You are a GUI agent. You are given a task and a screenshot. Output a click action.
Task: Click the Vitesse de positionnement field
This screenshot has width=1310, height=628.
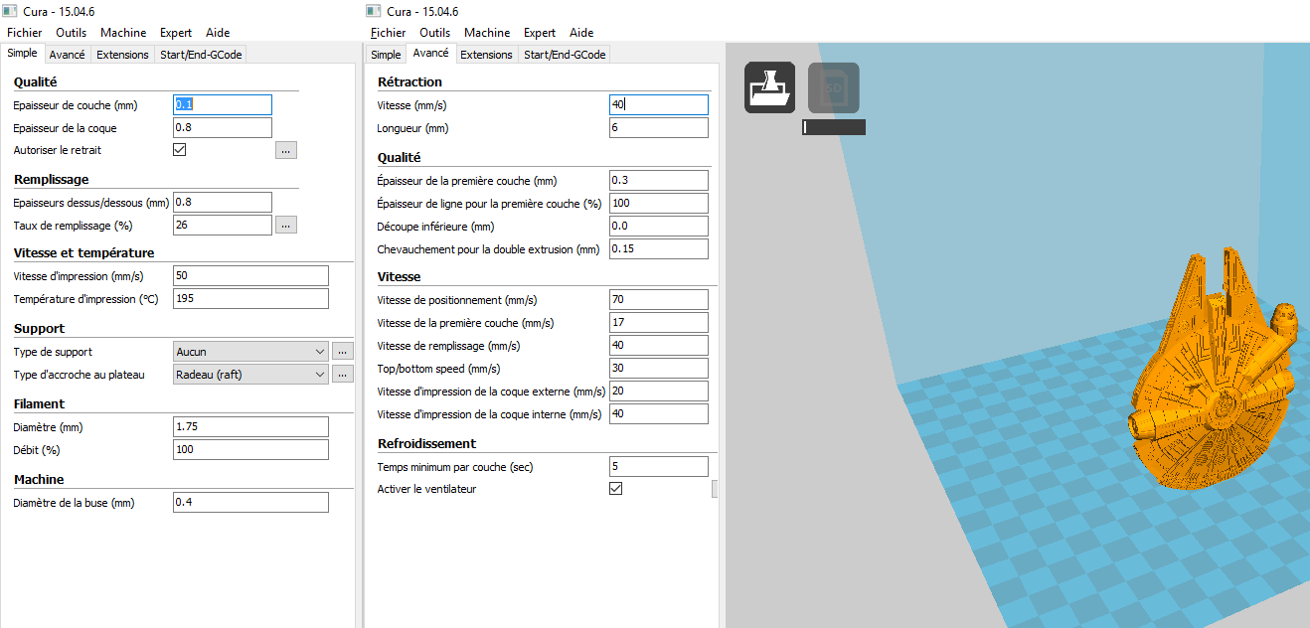pyautogui.click(x=658, y=299)
